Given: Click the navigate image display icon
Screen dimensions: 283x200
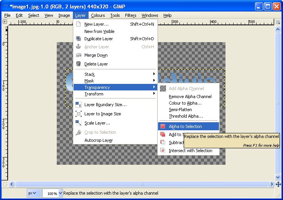Looking at the screenshot, I should coord(278,184).
